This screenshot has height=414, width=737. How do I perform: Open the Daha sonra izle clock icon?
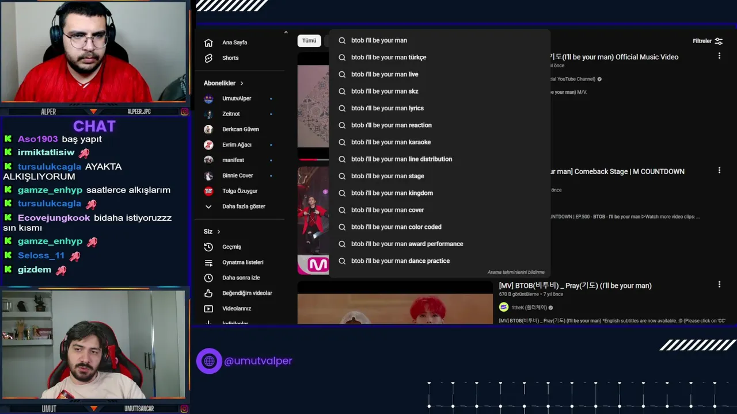click(x=208, y=278)
